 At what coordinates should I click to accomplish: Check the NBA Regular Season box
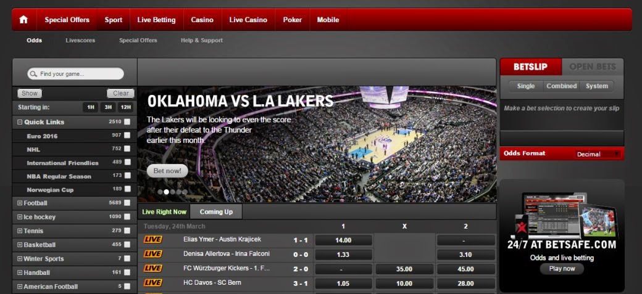[127, 176]
